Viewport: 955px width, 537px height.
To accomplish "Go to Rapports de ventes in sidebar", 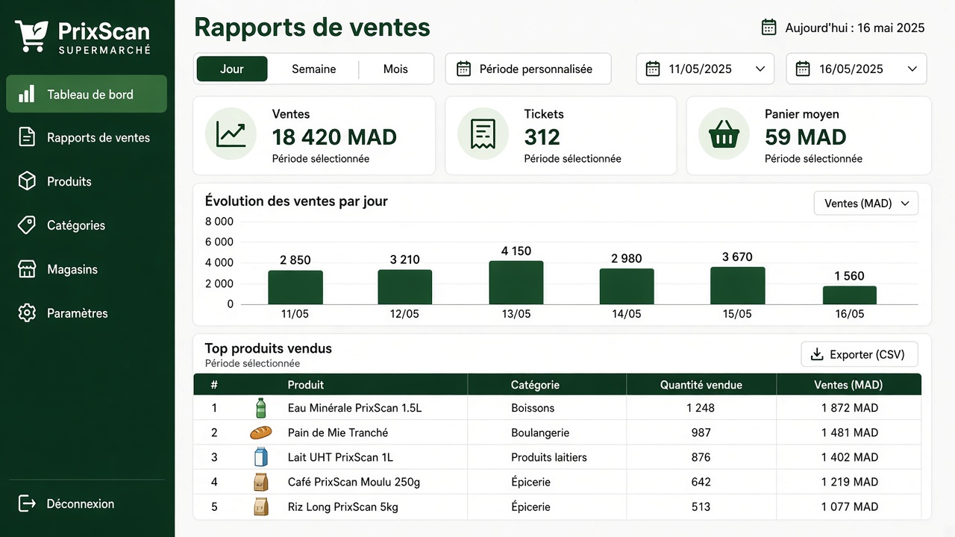I will [x=87, y=137].
